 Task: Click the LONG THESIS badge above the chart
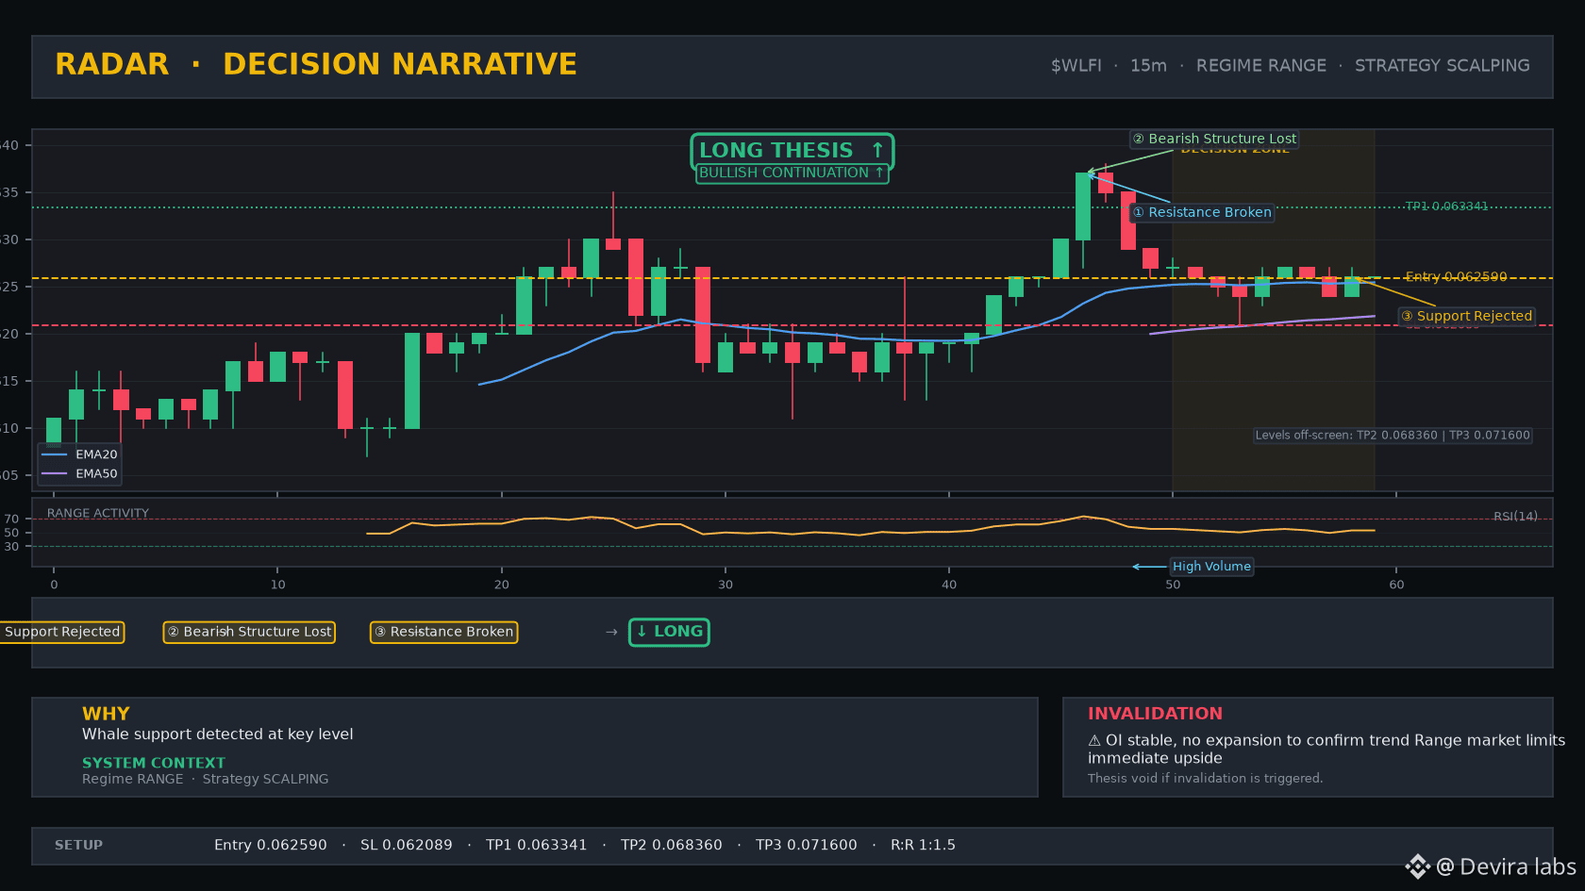pos(792,151)
